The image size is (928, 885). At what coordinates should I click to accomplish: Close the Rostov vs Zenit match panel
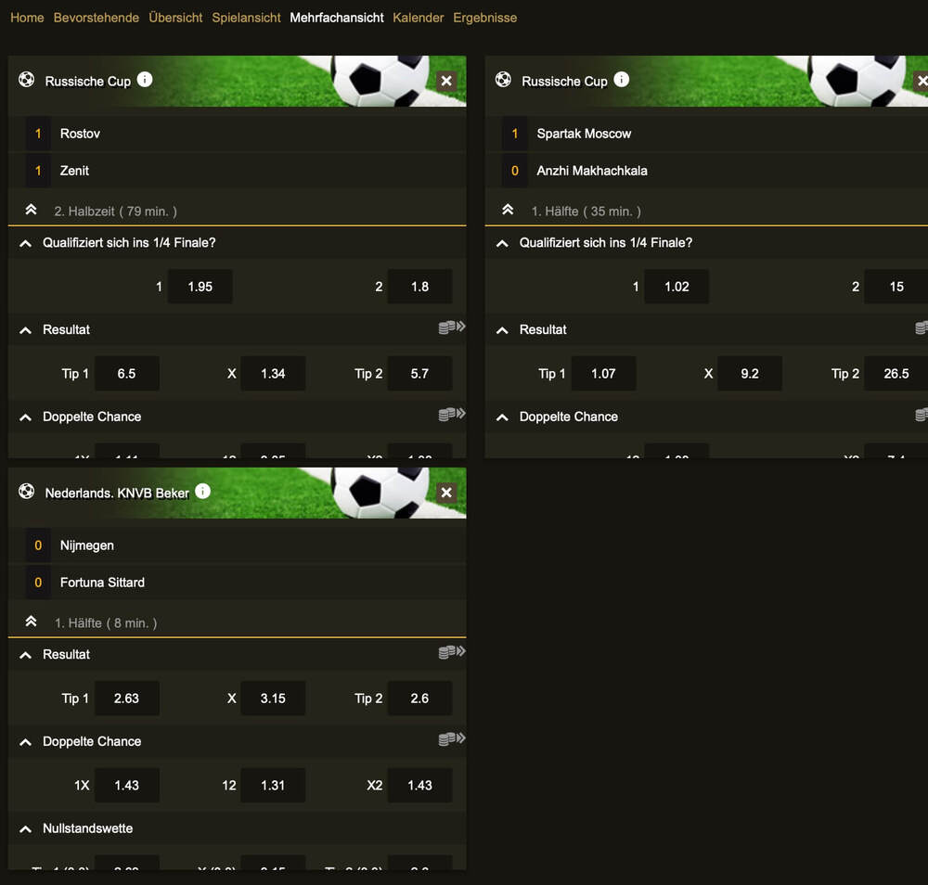446,81
